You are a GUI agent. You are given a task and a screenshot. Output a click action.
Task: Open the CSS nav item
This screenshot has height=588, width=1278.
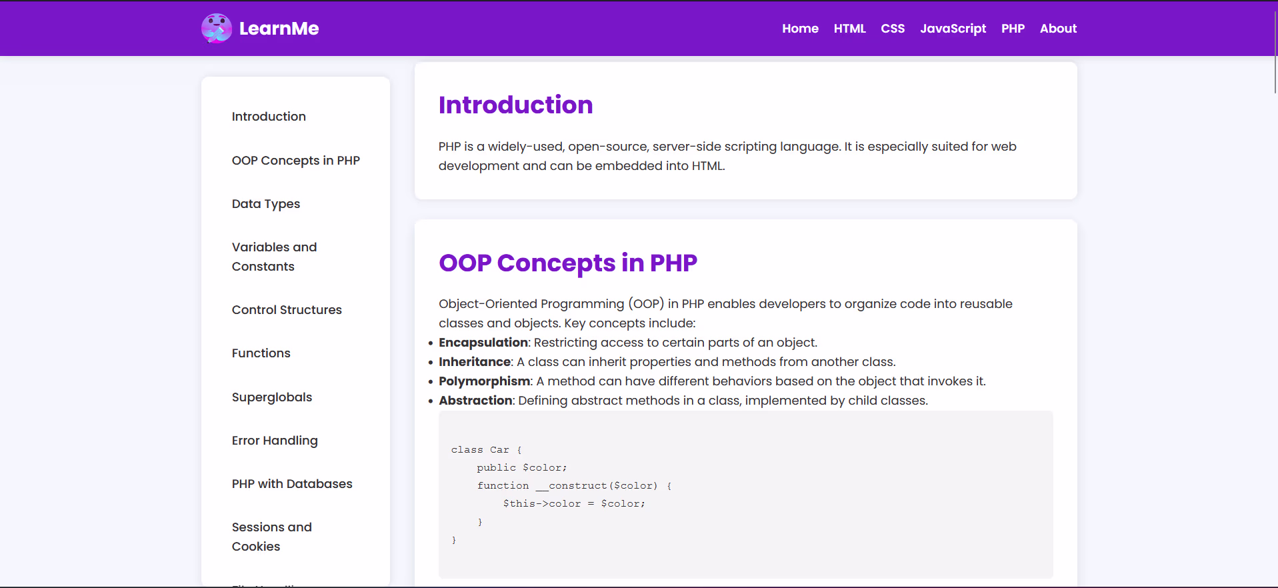tap(893, 29)
